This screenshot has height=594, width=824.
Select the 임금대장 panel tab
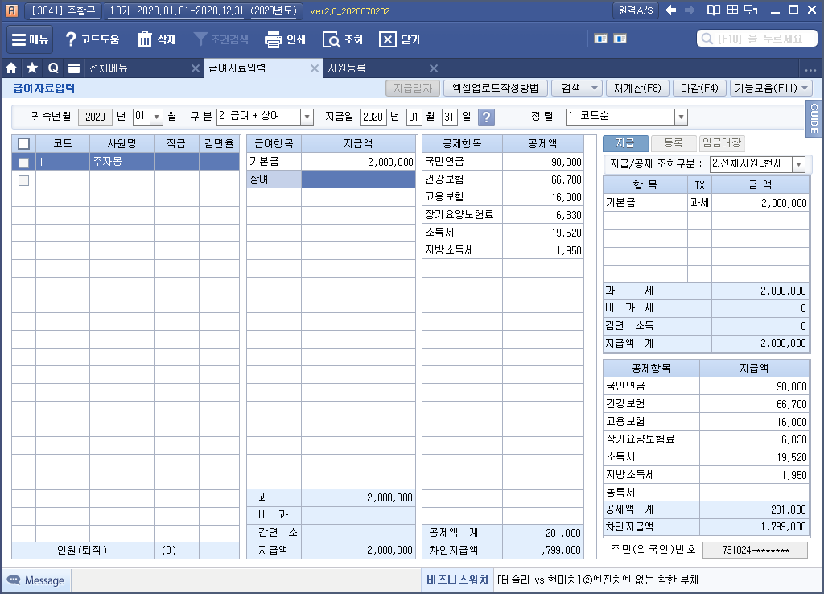click(x=722, y=143)
